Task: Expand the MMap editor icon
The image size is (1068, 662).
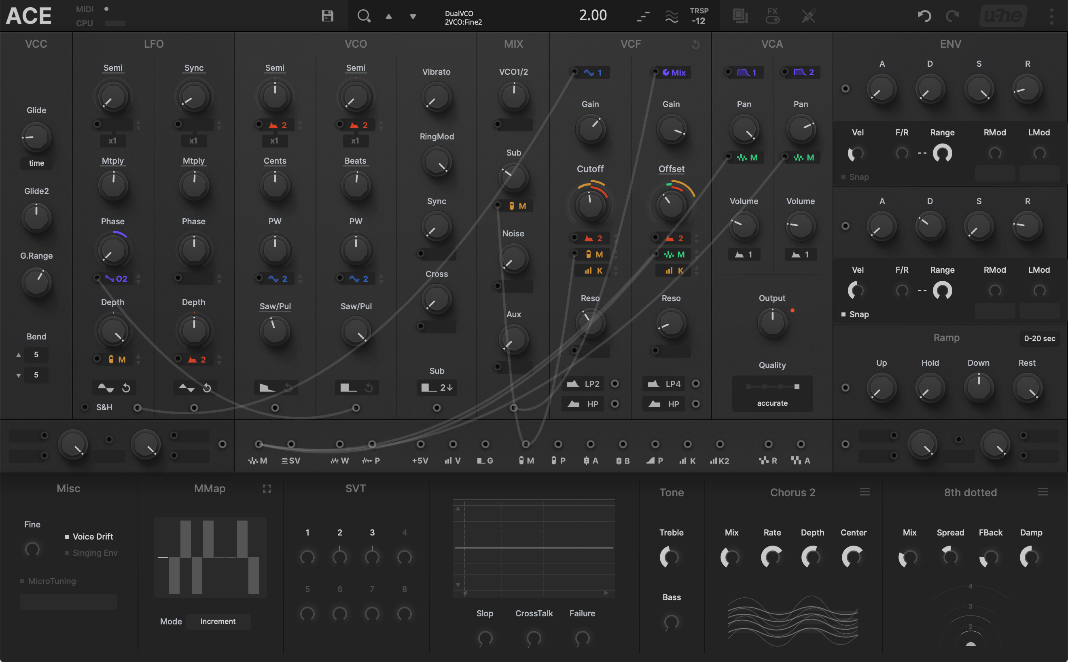Action: coord(267,489)
